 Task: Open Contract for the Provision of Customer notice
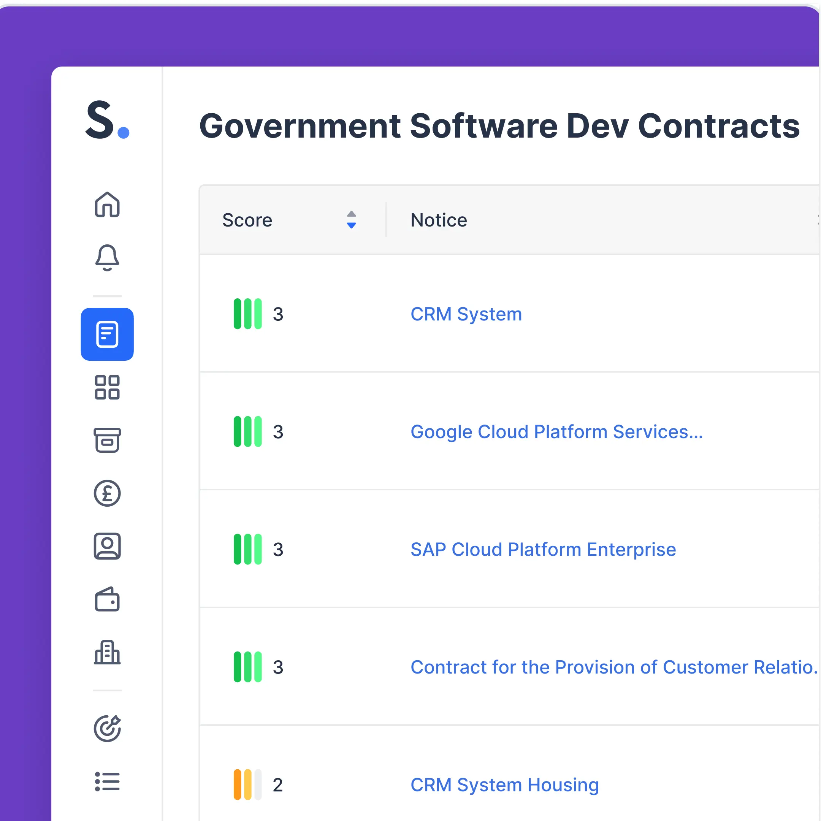(614, 667)
